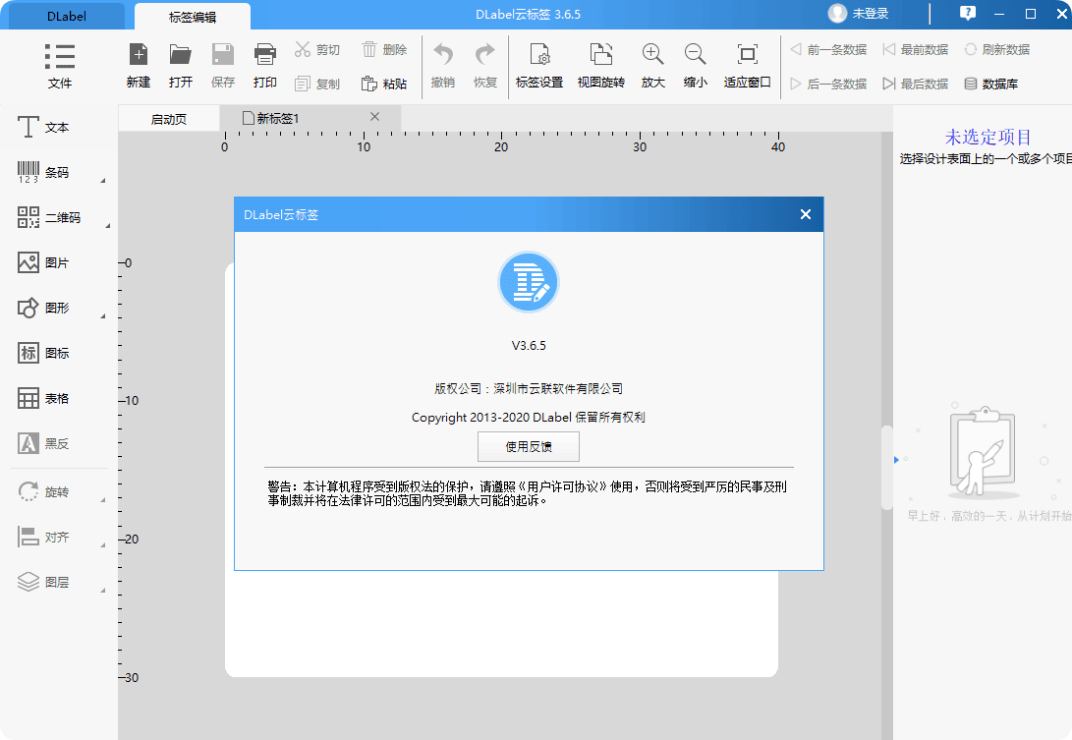Open the 旋转 rotate tool
The image size is (1072, 740).
pos(43,491)
